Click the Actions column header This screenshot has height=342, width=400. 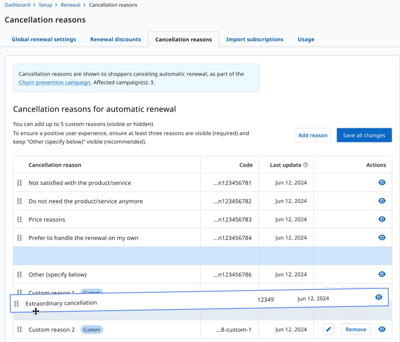tap(376, 165)
